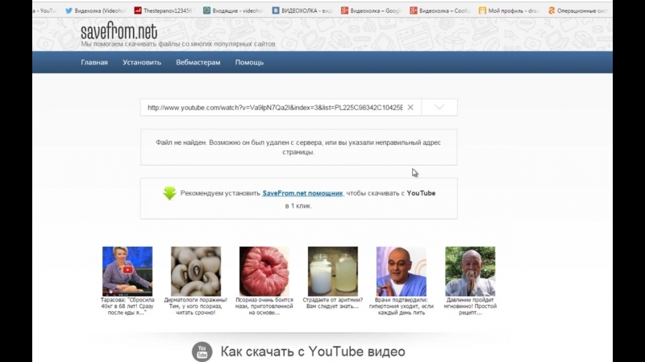Click the mushrooms psoriasis ad thumbnail

tap(196, 271)
